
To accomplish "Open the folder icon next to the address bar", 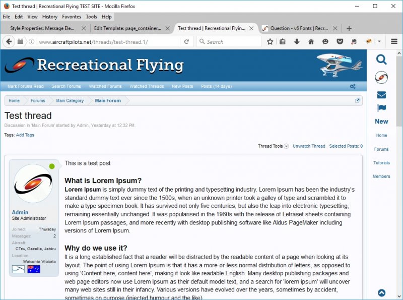I will (20, 41).
